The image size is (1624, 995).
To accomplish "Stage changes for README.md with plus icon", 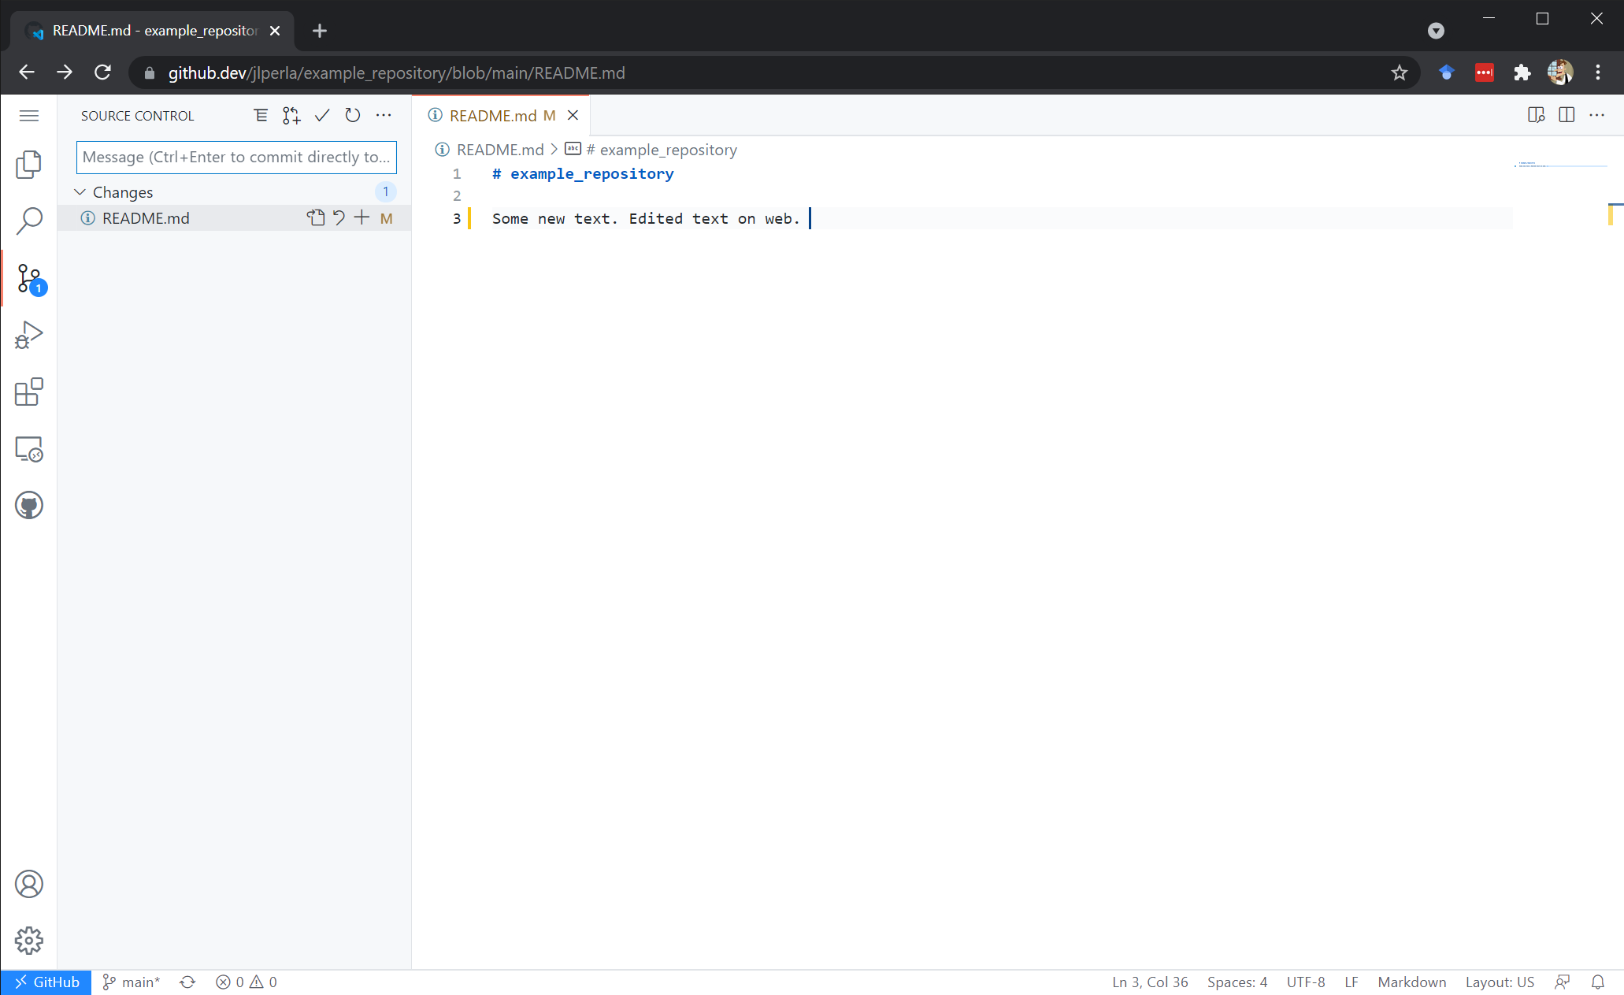I will (x=362, y=218).
